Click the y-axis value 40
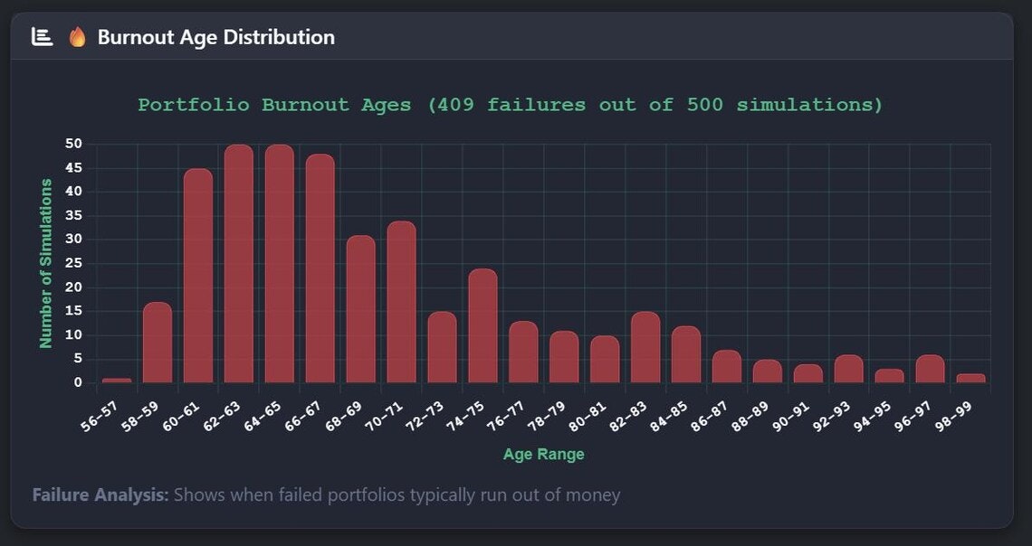Viewport: 1032px width, 546px height. pos(73,192)
